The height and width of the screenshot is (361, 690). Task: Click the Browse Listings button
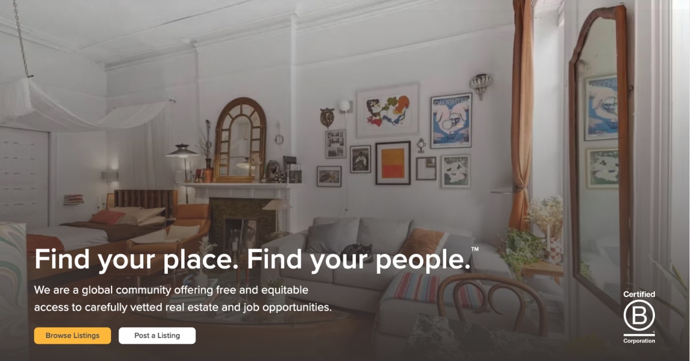(x=72, y=336)
